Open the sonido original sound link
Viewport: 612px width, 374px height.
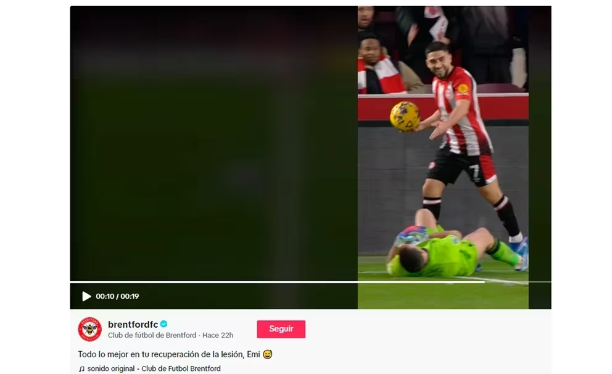tap(154, 369)
